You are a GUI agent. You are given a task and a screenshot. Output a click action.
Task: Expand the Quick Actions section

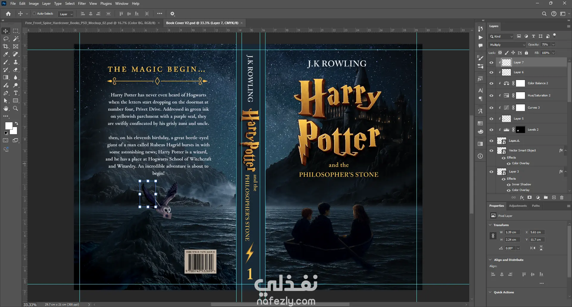490,292
